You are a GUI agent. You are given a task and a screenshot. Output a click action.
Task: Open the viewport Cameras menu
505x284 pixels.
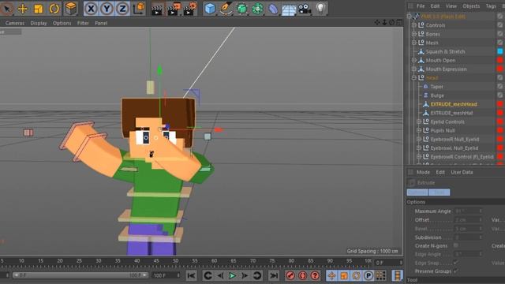pos(15,23)
